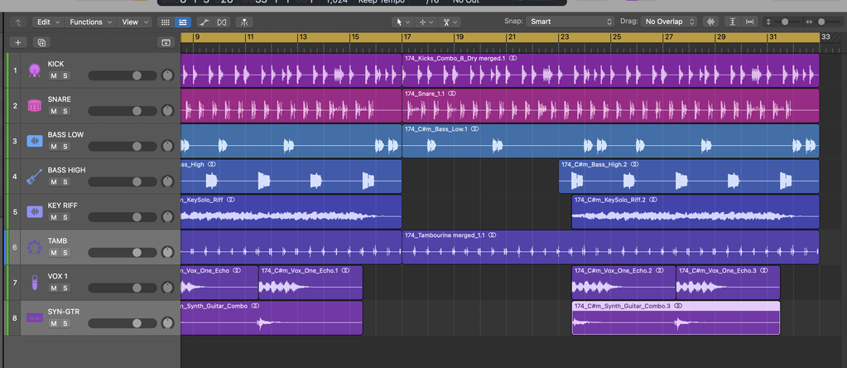
Task: Select the 174_Tambourine merged_1.1 region
Action: click(610, 248)
